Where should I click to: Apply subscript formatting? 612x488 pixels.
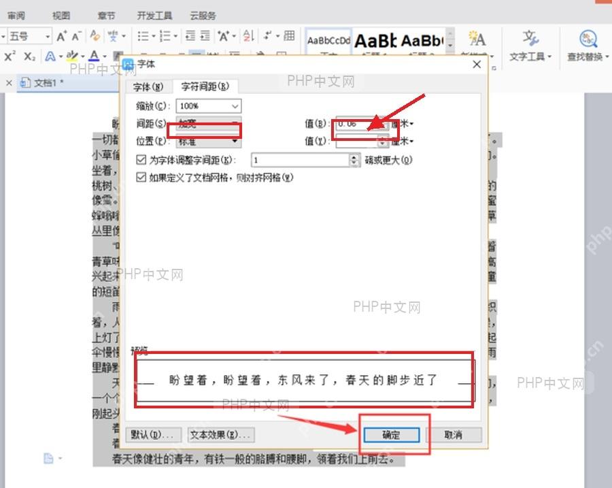(29, 56)
